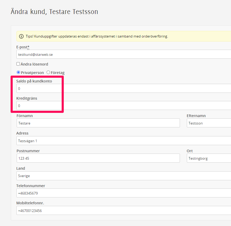Tick the Ändra lösenord checkbox
The image size is (231, 226).
[18, 64]
